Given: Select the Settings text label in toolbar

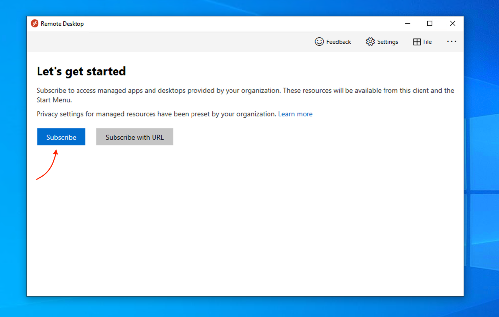Looking at the screenshot, I should tap(387, 42).
